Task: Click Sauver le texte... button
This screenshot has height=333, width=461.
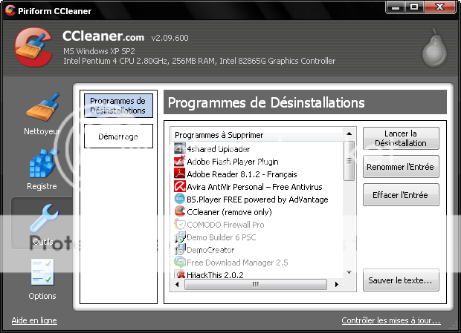Action: pyautogui.click(x=401, y=280)
